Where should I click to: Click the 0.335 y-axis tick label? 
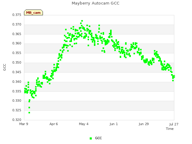[x=17, y=91]
